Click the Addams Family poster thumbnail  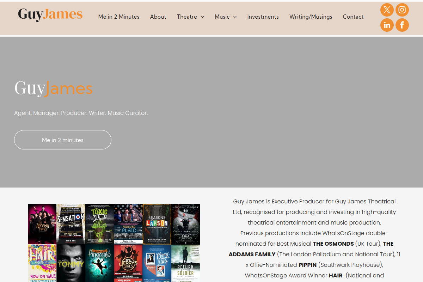pyautogui.click(x=42, y=224)
